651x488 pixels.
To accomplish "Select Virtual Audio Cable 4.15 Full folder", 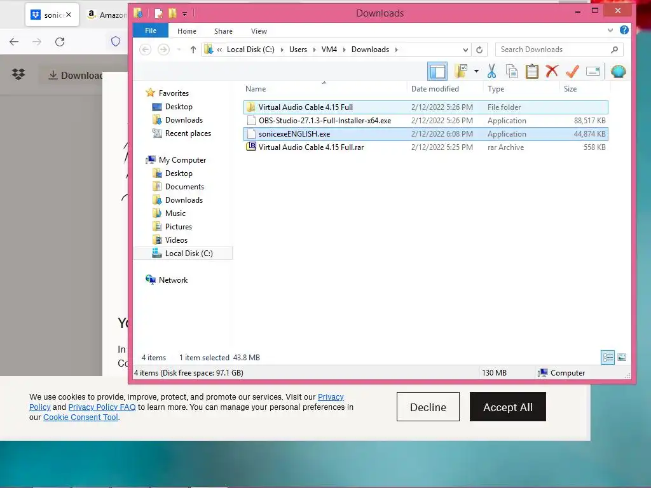I will pos(426,107).
